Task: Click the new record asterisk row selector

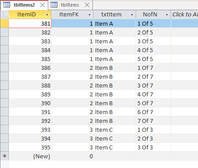Action: (4, 156)
